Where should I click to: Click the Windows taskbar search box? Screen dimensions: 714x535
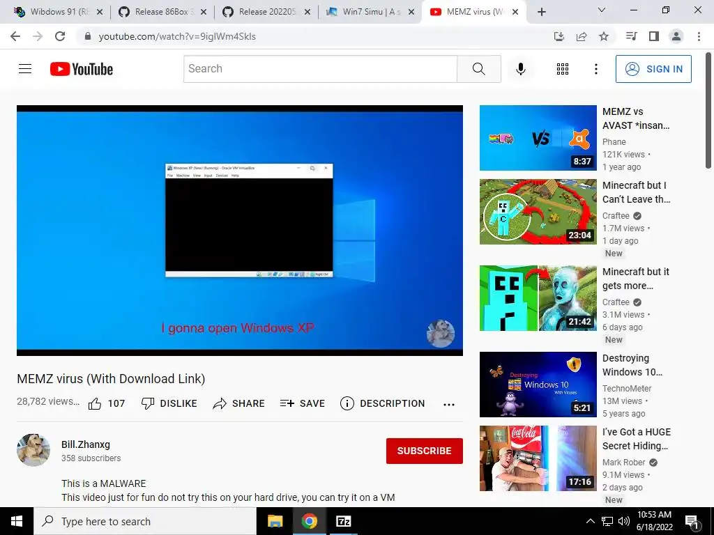[x=145, y=521]
